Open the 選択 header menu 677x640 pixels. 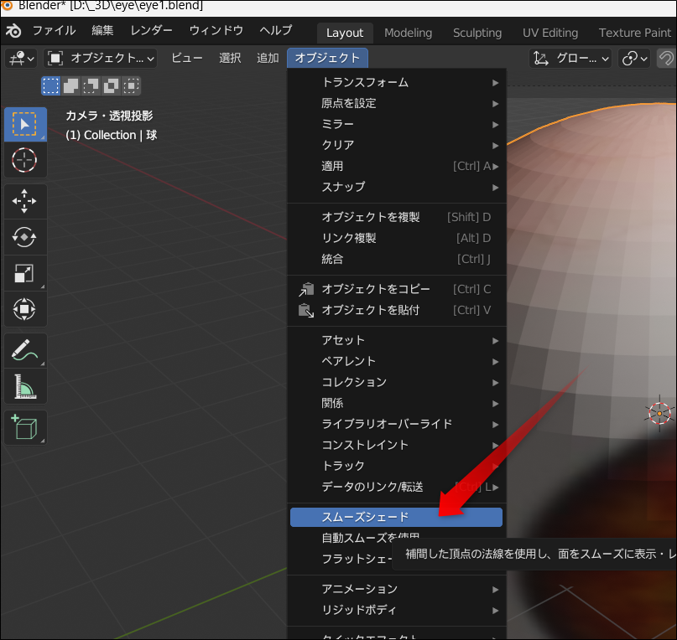(230, 58)
